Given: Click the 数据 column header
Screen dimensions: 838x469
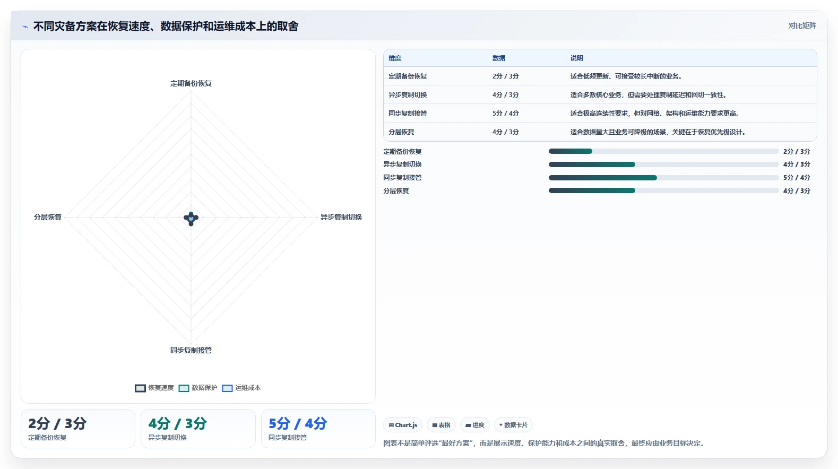Looking at the screenshot, I should pos(499,58).
